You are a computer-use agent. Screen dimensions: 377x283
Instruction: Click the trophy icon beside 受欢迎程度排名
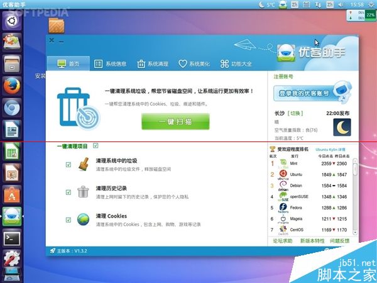click(273, 149)
